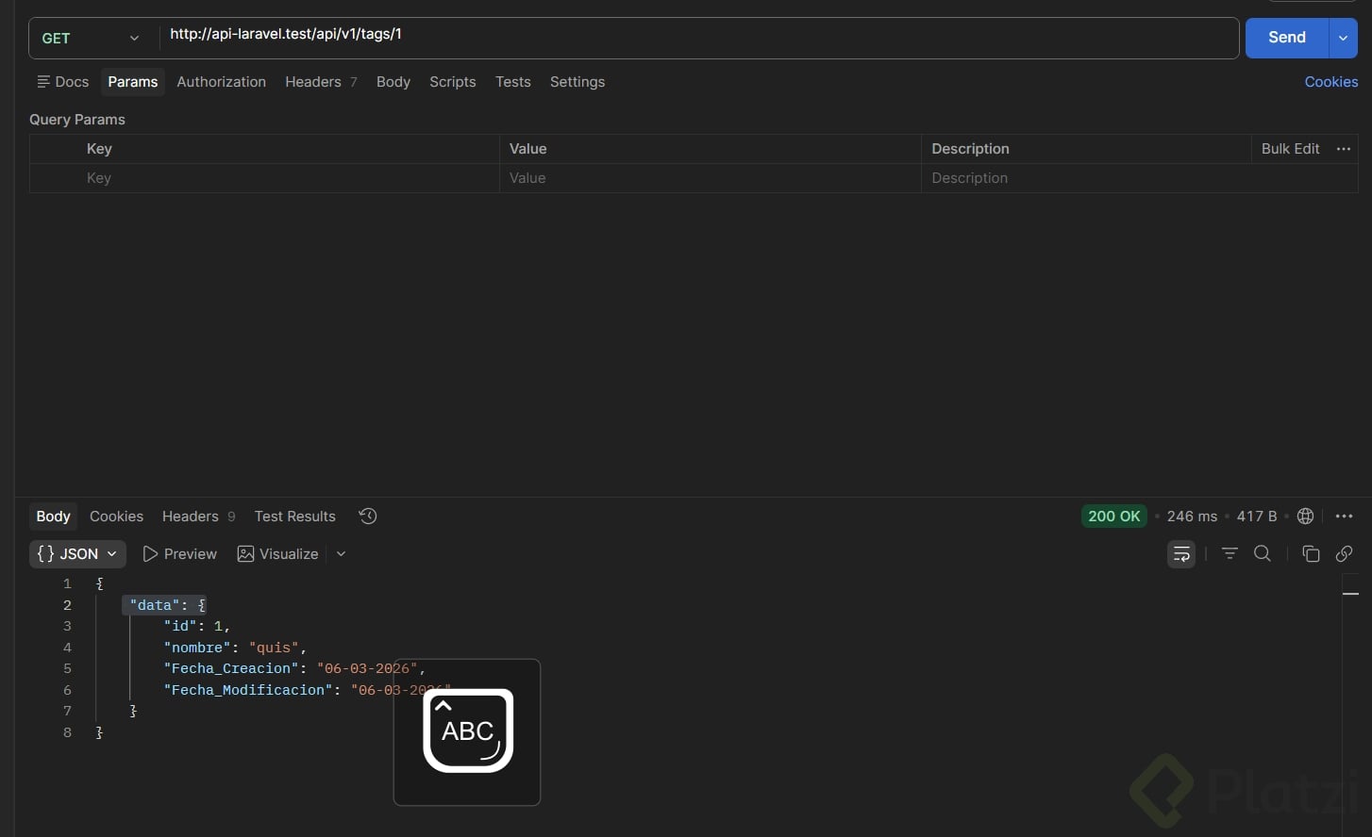Click the Bulk Edit button

coord(1290,149)
